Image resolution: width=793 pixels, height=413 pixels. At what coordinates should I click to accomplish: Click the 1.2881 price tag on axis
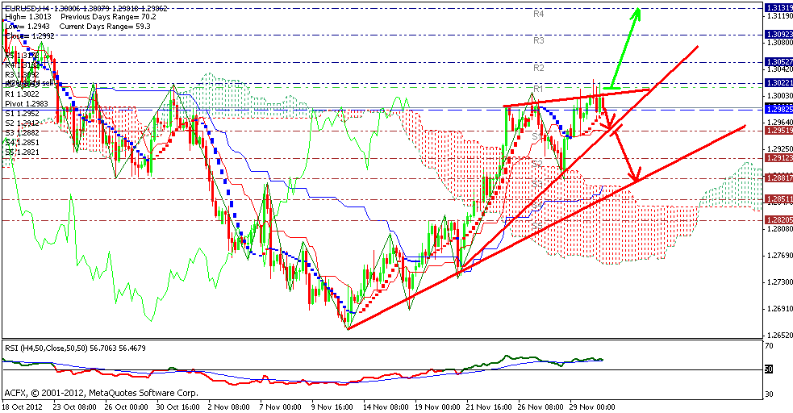coord(778,179)
